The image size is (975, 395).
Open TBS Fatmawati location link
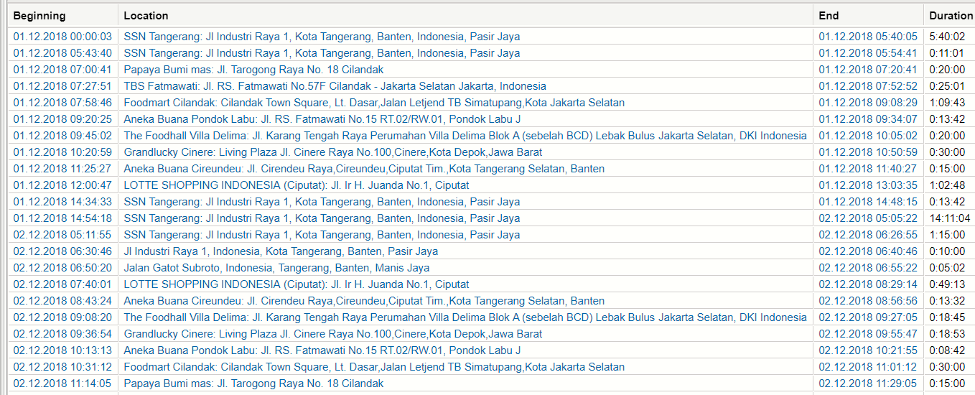335,86
